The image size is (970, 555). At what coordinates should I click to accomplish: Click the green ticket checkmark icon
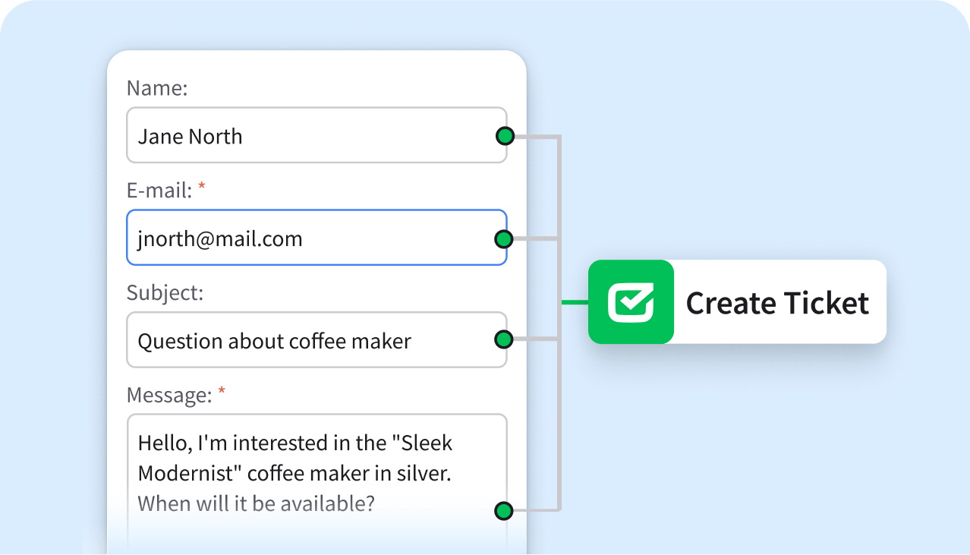[631, 302]
